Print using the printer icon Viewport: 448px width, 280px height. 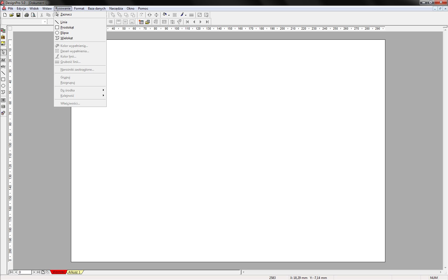[27, 15]
